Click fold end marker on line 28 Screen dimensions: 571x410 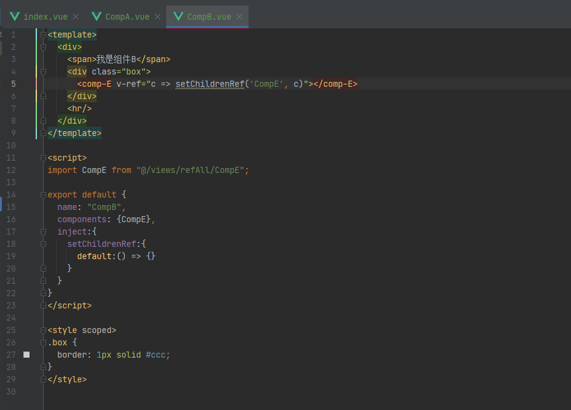coord(43,368)
